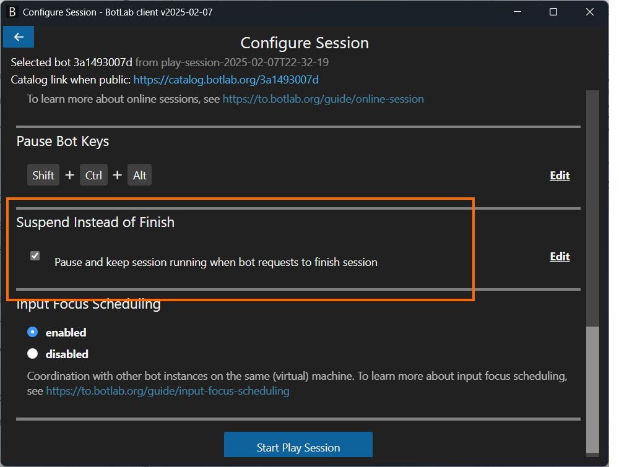Click the scrollbar track above the thumb
This screenshot has width=619, height=467.
tap(592, 208)
